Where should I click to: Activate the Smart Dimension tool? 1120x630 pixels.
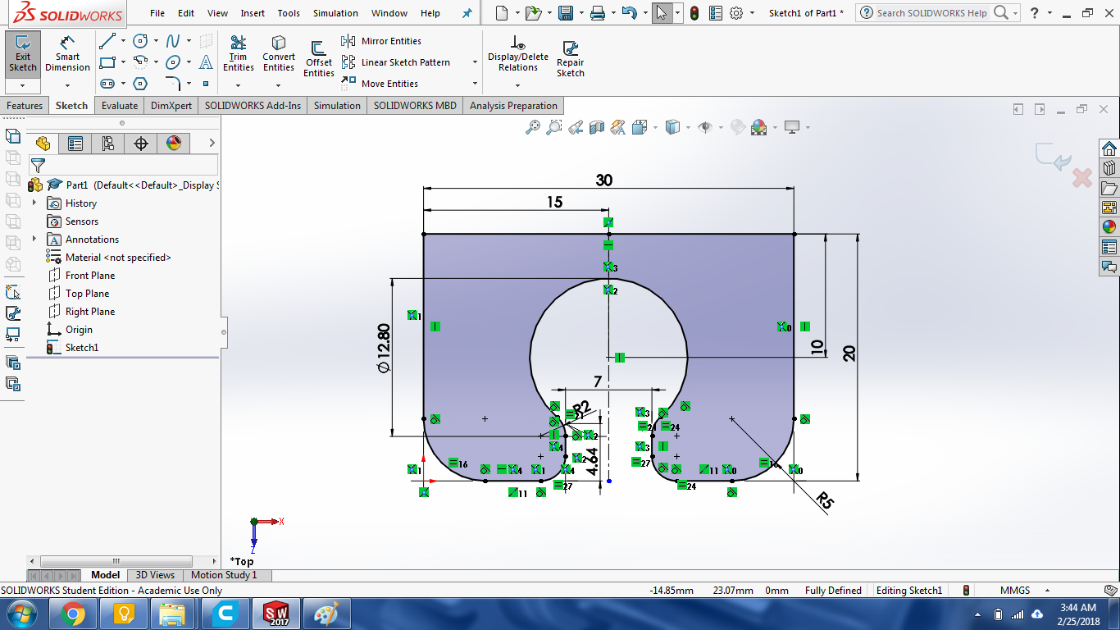point(67,52)
